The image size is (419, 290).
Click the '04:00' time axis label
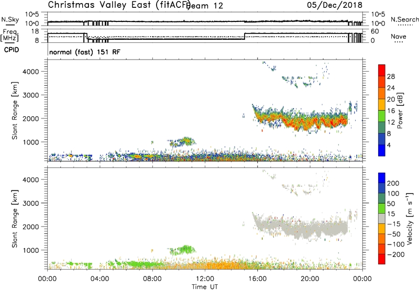point(100,279)
